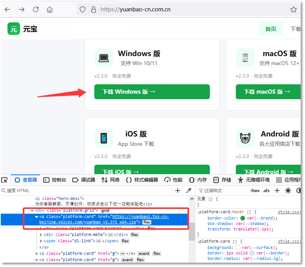305x267 pixels.
Task: Open the 应用程序 application tab
Action: point(288,180)
